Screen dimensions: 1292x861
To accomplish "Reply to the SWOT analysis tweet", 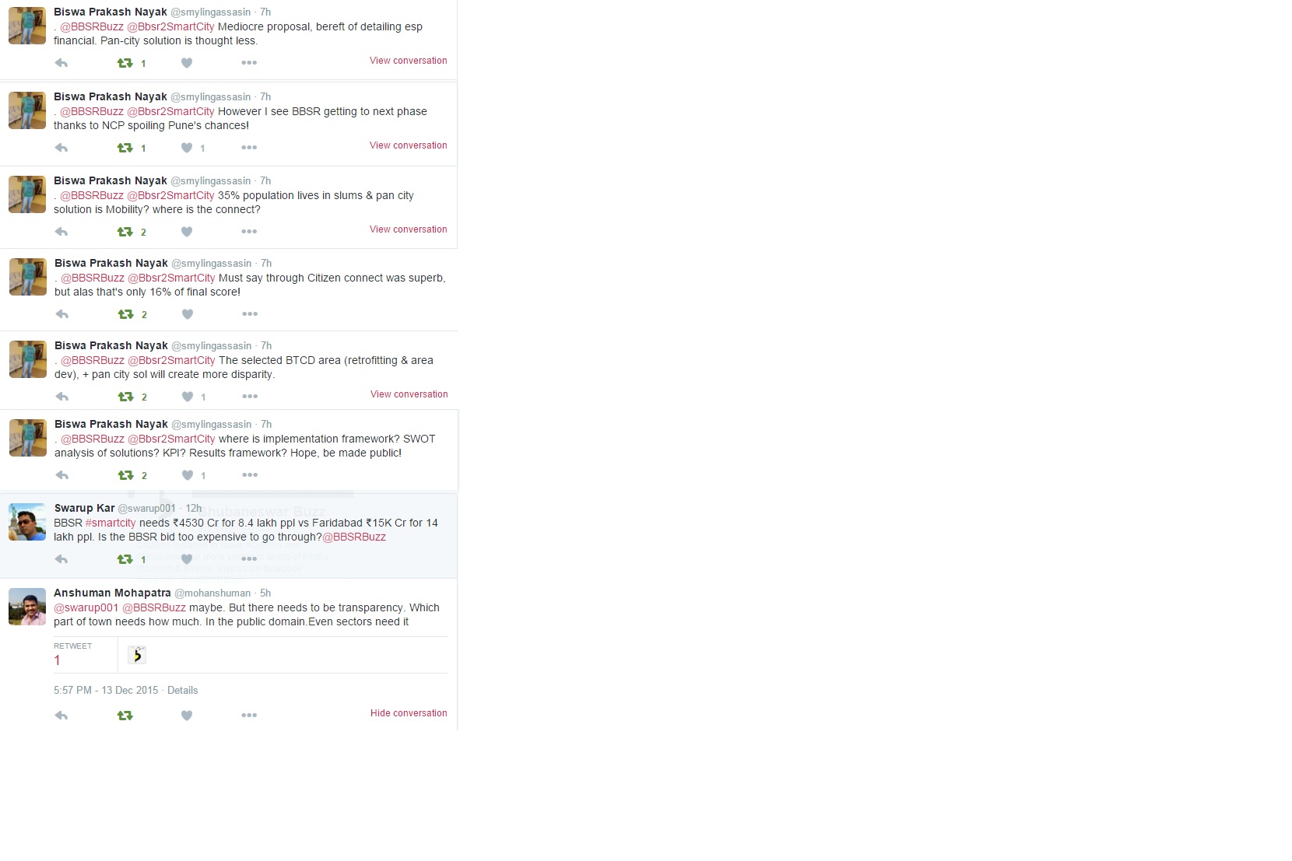I will pos(62,475).
